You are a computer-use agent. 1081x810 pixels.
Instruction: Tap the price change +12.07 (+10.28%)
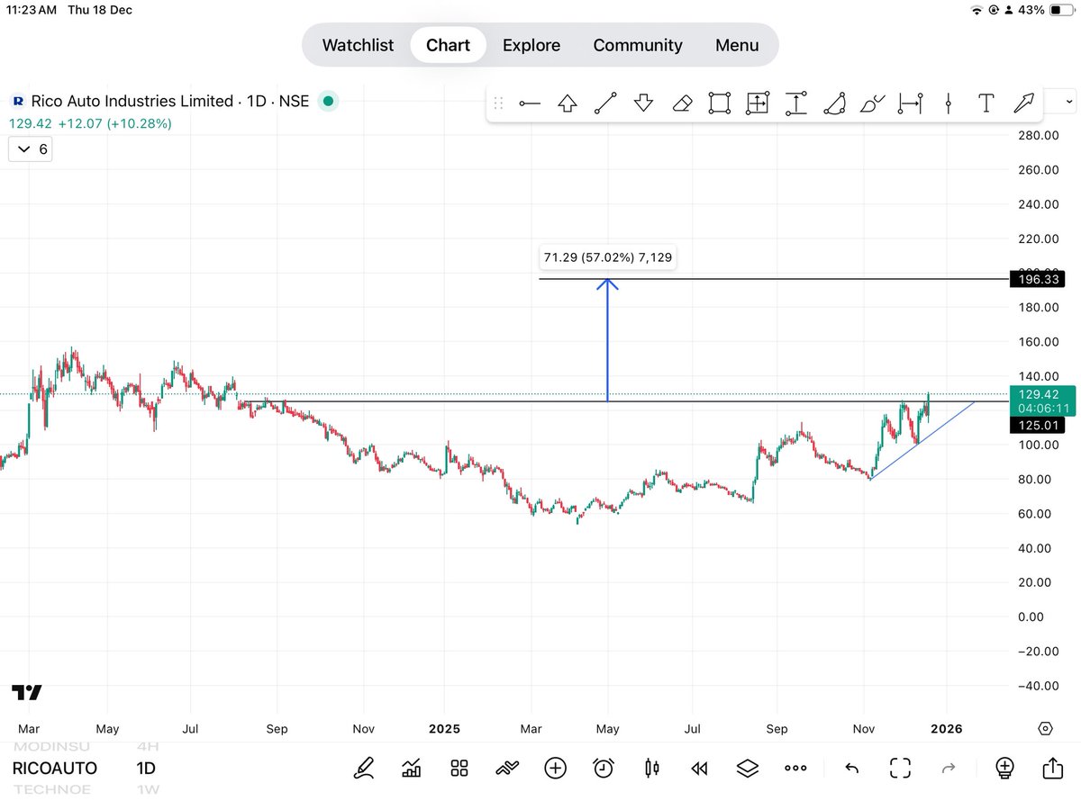114,123
